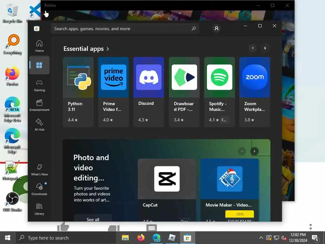Click in the Search apps, games field
This screenshot has height=244, width=325.
pyautogui.click(x=125, y=29)
